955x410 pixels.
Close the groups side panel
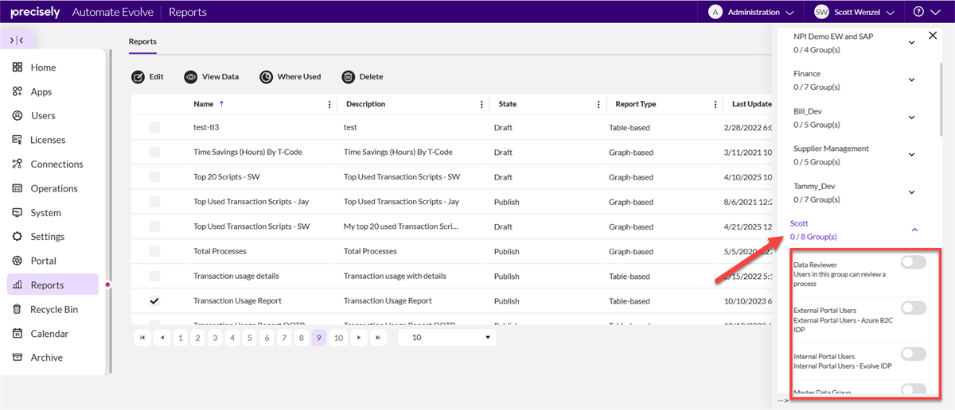[933, 36]
